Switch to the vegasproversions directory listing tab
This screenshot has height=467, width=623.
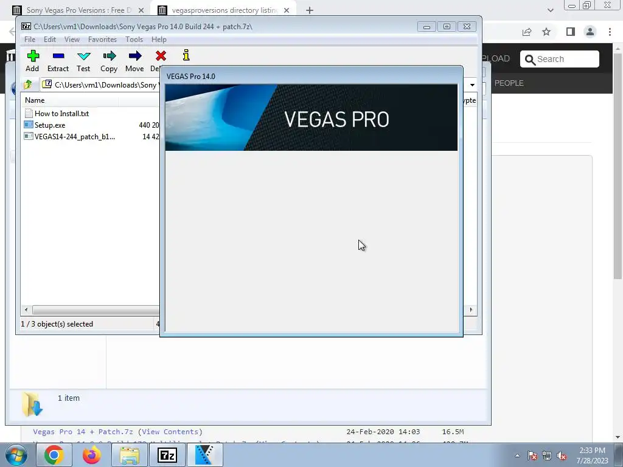(x=223, y=10)
